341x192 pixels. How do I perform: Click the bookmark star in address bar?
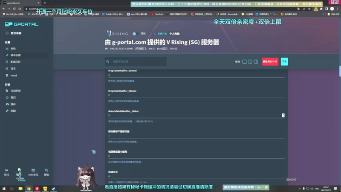point(309,9)
